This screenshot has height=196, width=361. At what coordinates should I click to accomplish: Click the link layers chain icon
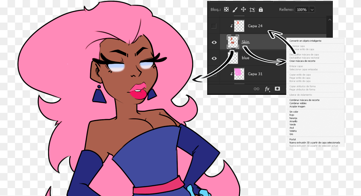pyautogui.click(x=256, y=89)
